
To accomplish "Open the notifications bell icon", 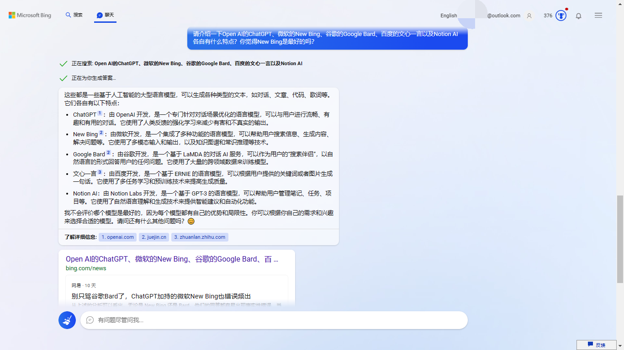I will pos(578,15).
